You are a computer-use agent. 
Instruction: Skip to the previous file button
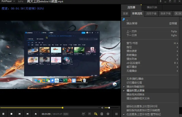[20, 114]
